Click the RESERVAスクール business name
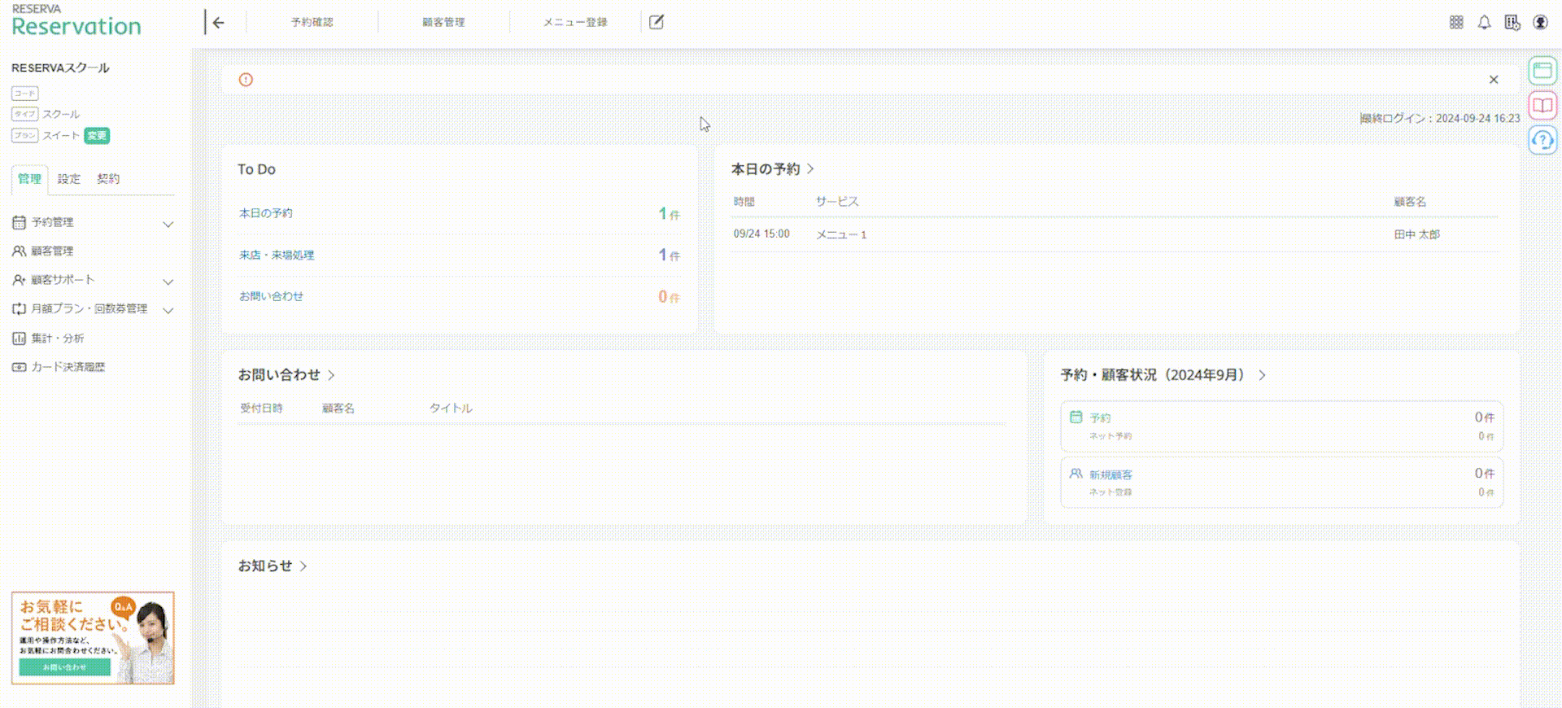 (x=60, y=68)
